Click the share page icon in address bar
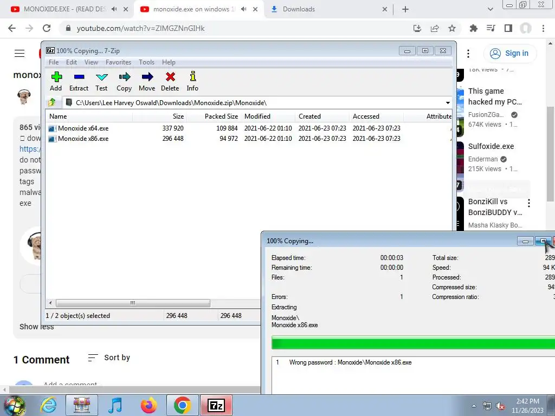 (435, 28)
